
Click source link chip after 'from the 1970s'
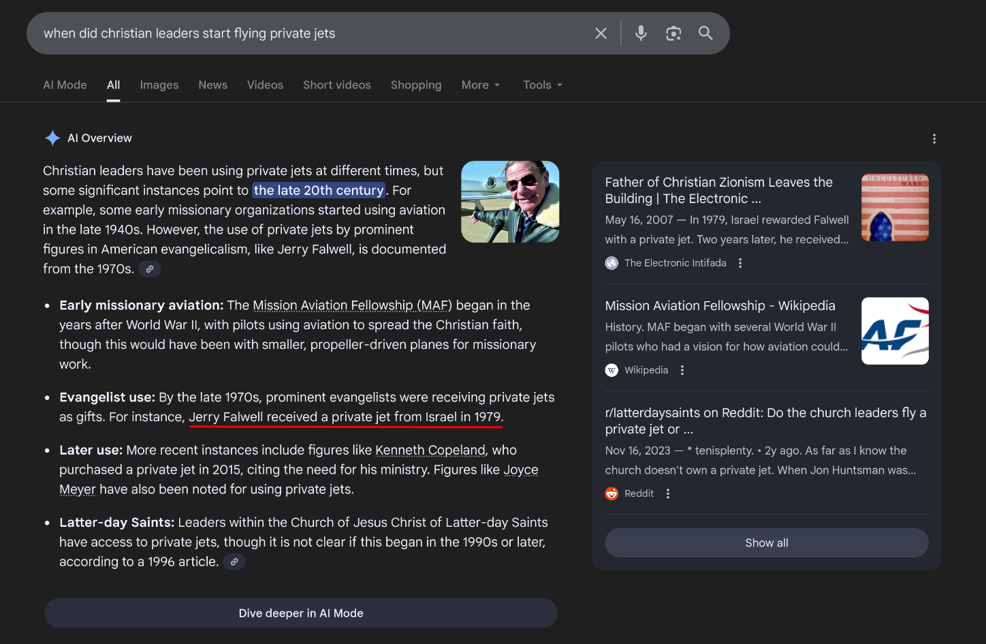pyautogui.click(x=150, y=269)
